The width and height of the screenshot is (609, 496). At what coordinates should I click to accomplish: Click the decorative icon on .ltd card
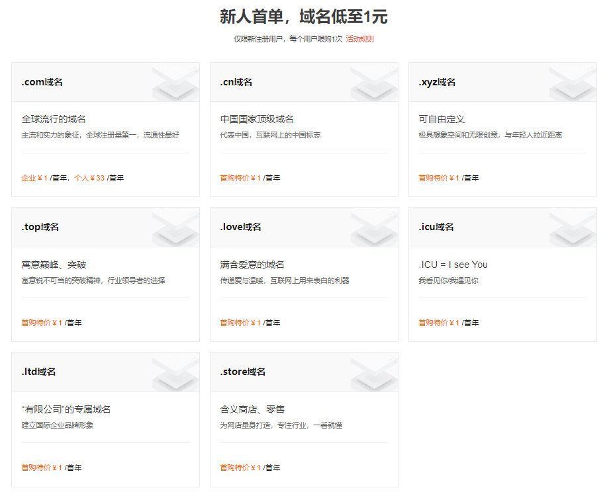point(175,372)
